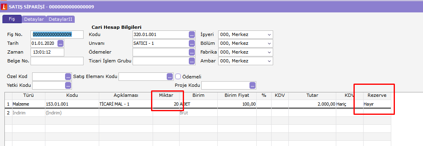Open the Özel Kod lookup button
The height and width of the screenshot is (146, 423).
[68, 76]
